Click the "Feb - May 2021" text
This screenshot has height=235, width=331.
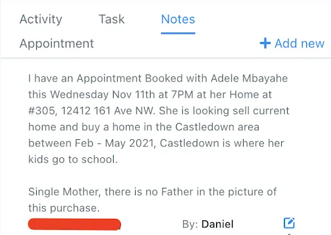coord(114,143)
